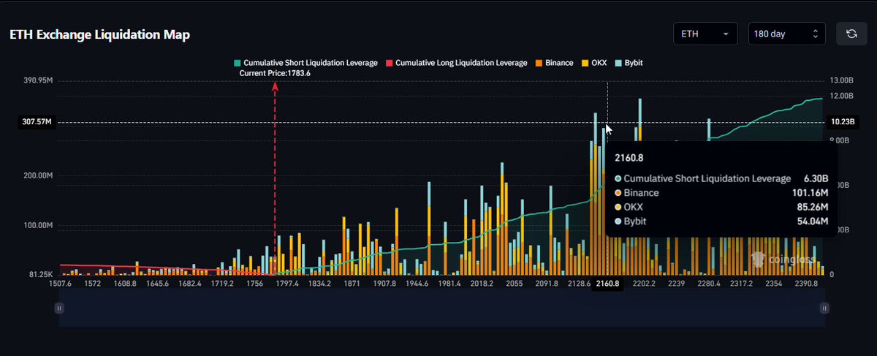Click the 100.00M y-axis label
The width and height of the screenshot is (877, 356).
39,226
